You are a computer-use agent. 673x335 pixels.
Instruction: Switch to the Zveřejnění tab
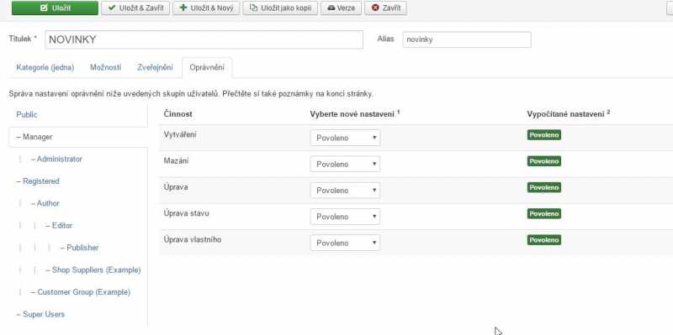(x=156, y=68)
